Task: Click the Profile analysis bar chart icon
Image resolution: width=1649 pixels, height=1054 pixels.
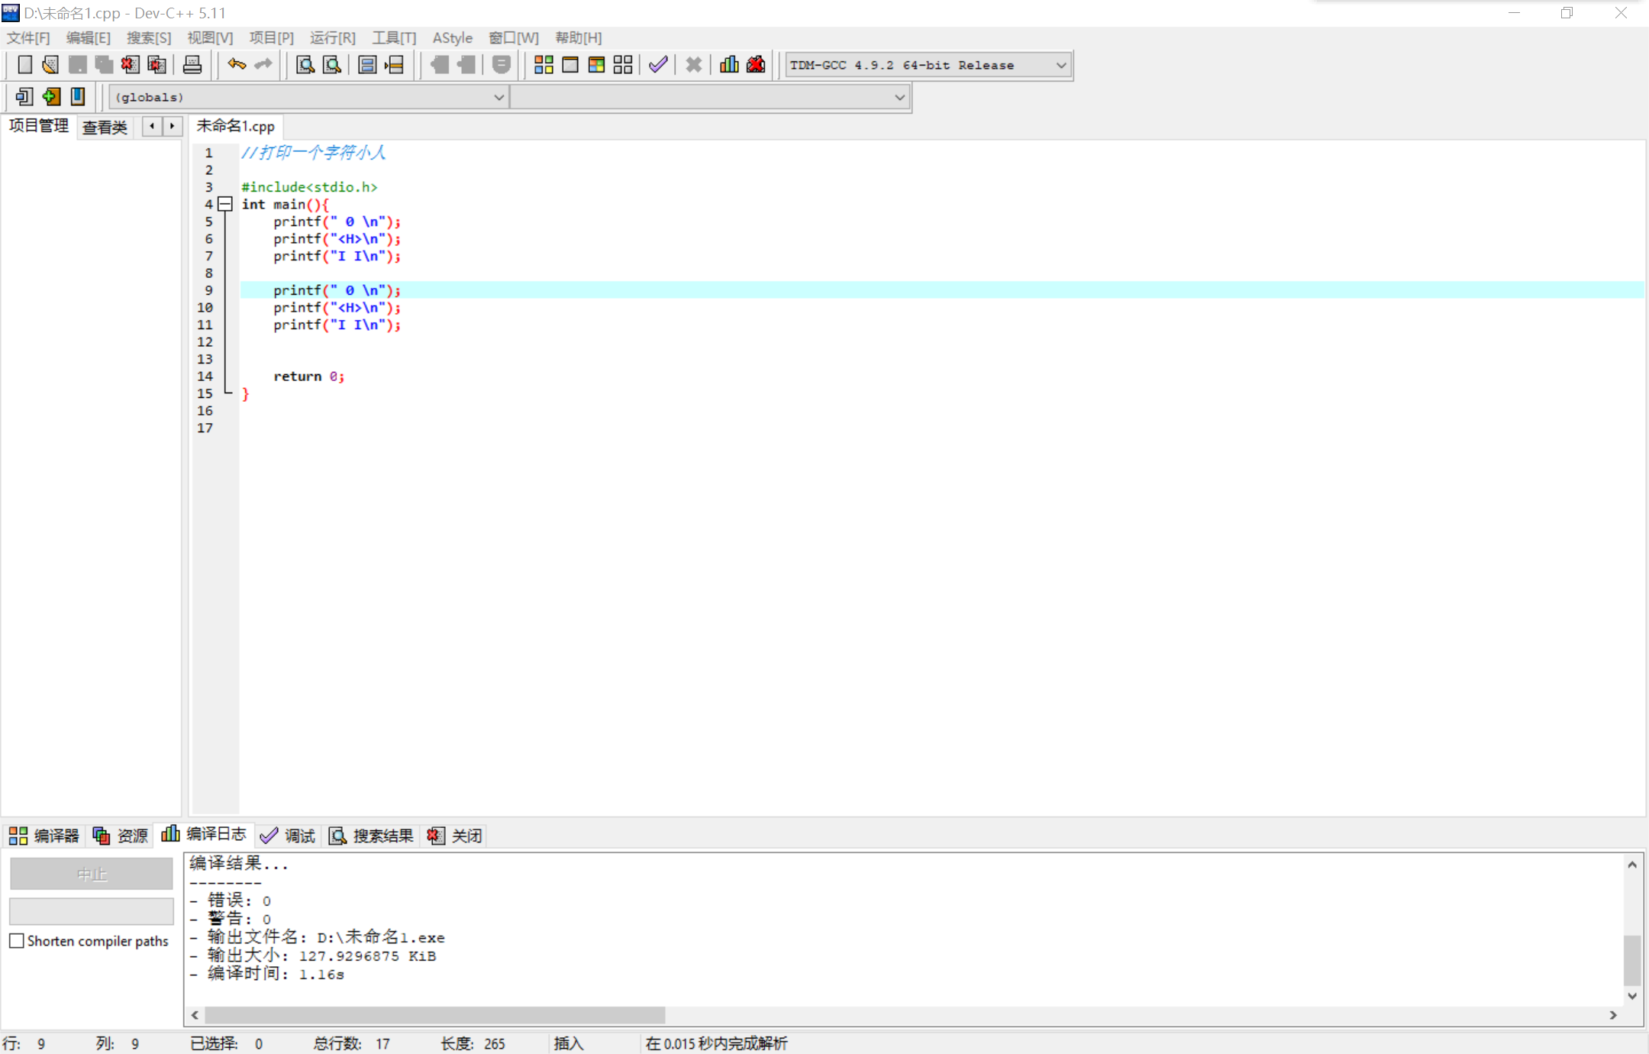Action: point(729,65)
